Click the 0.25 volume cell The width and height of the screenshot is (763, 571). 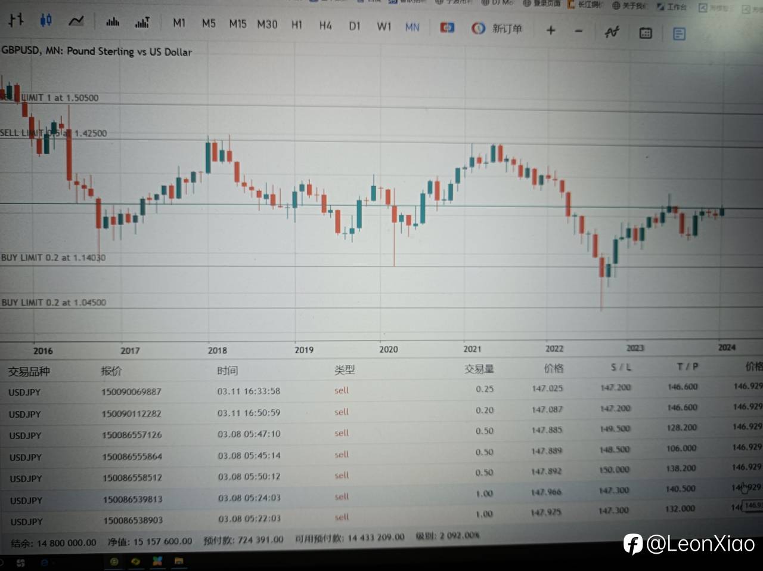coord(485,389)
